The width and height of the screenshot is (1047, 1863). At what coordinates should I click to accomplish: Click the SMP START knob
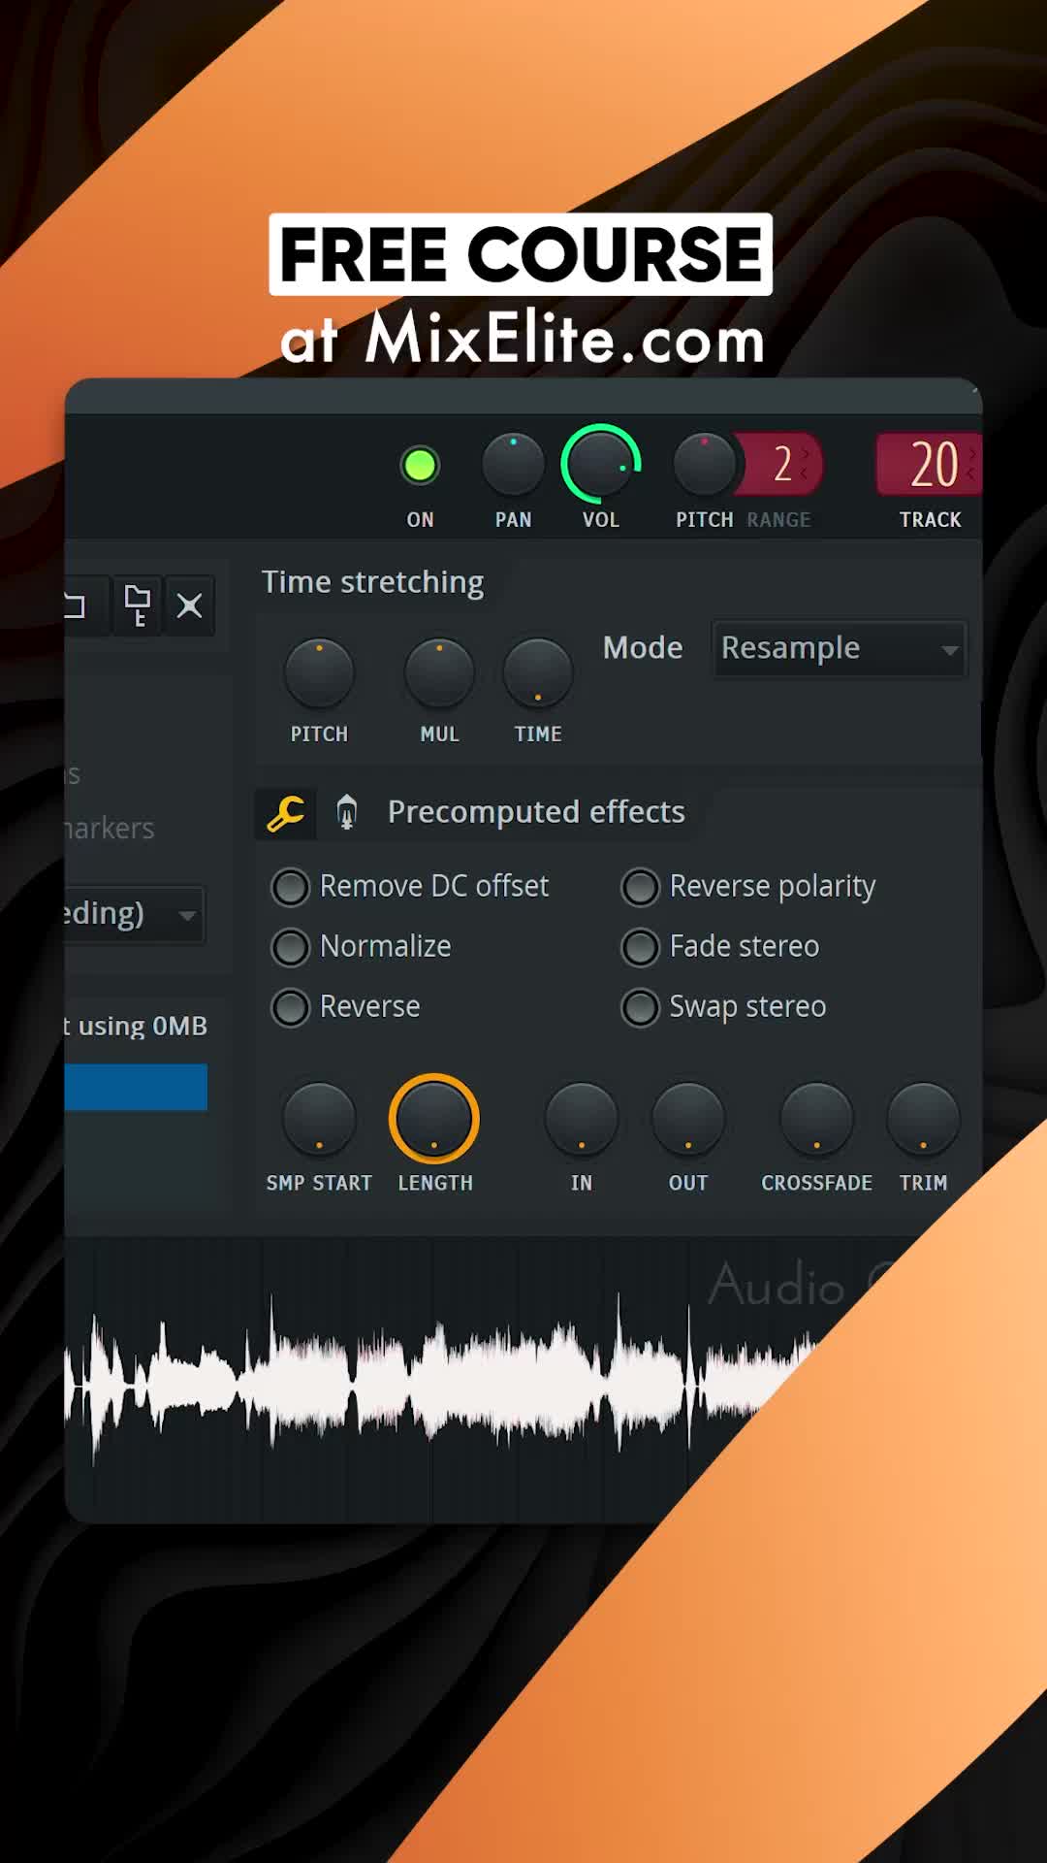[x=319, y=1119]
